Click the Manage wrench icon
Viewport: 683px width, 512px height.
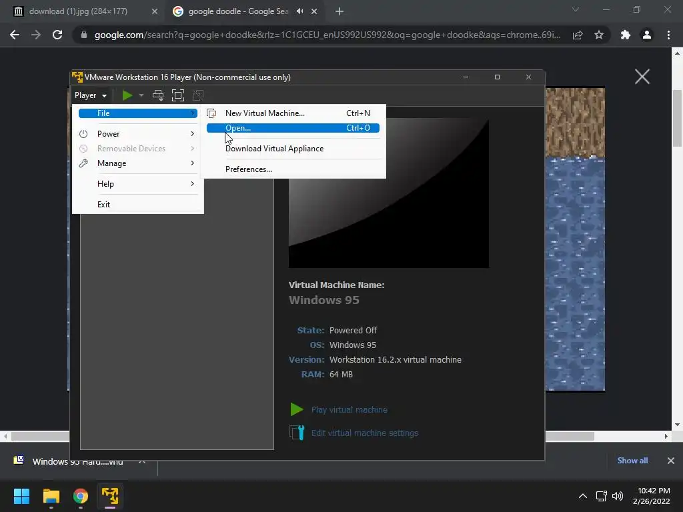click(83, 163)
